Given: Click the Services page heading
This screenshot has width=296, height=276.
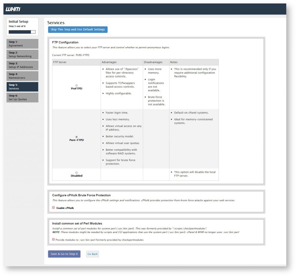Looking at the screenshot, I should (x=56, y=23).
